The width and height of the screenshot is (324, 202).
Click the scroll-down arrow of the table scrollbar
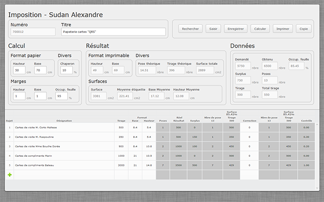(317, 188)
